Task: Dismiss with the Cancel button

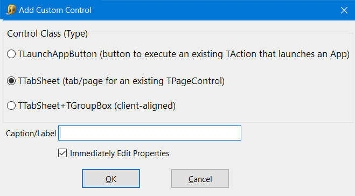Action: point(200,179)
